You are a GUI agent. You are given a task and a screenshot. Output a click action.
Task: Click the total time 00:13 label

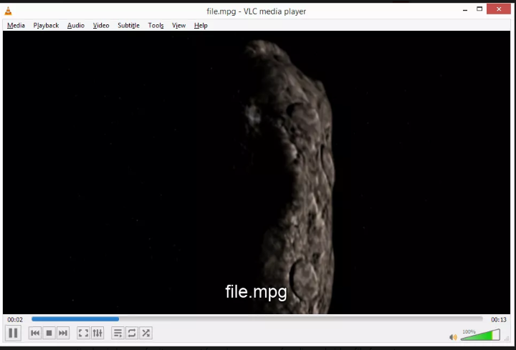(499, 319)
